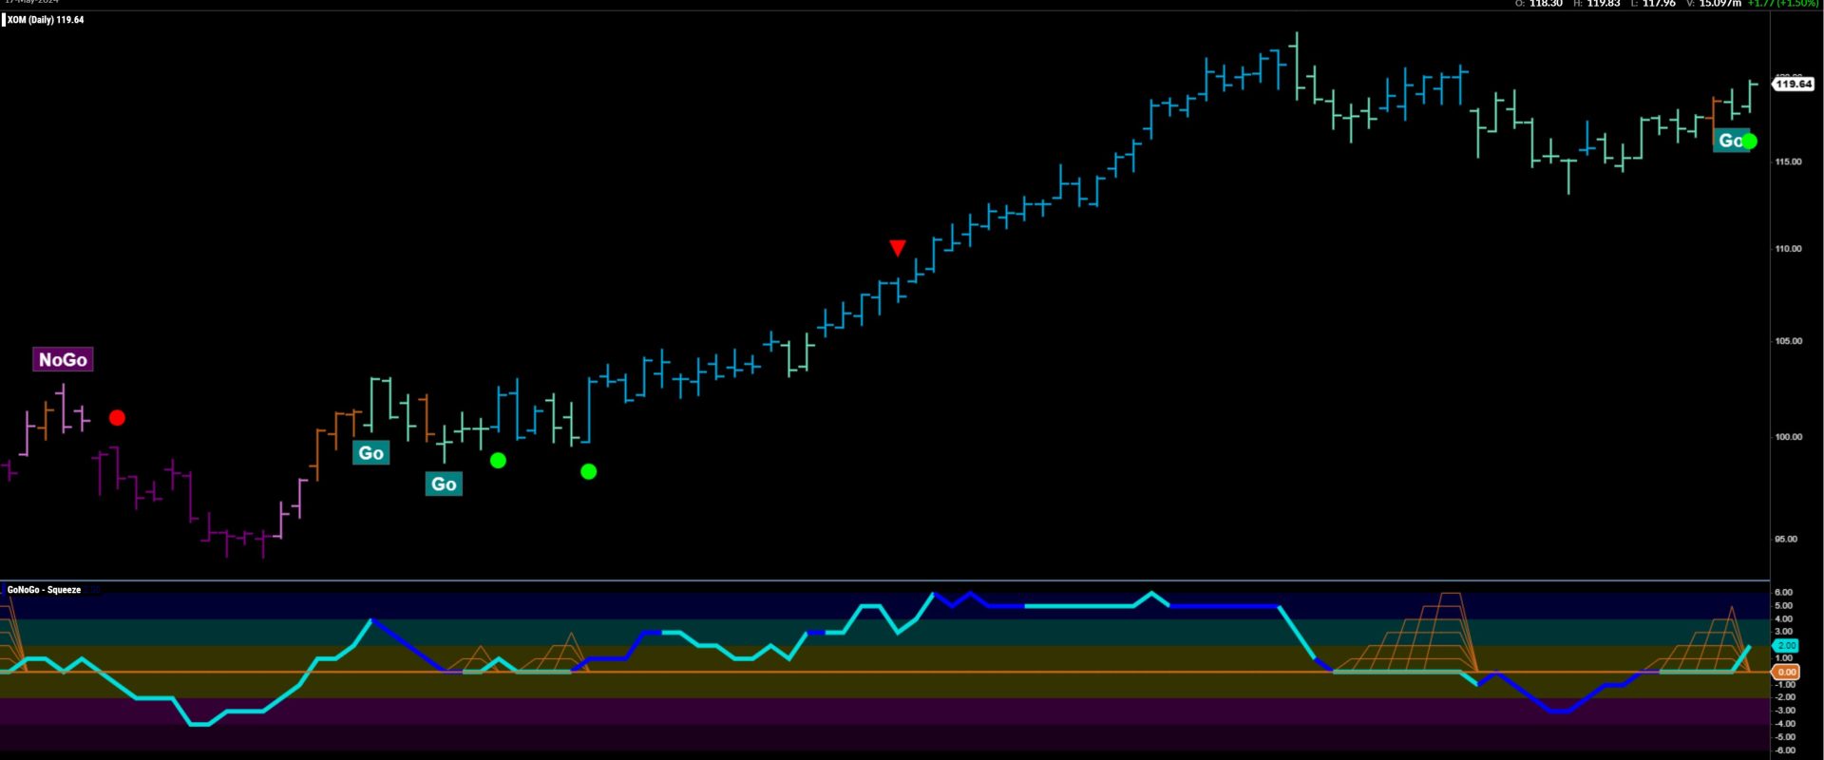Click the 105.00 price axis label
Viewport: 1824px width, 760px height.
point(1788,341)
